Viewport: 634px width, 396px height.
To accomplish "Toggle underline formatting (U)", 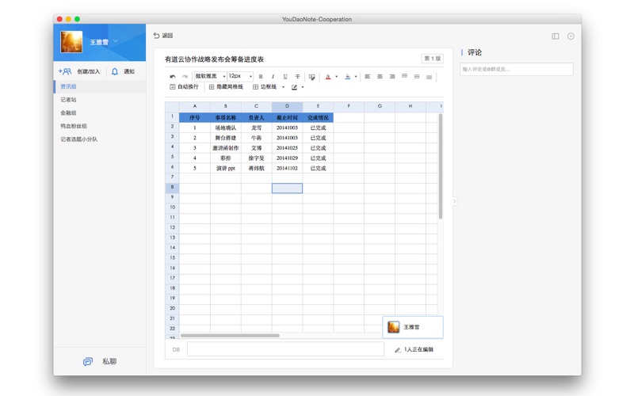I will click(x=285, y=76).
